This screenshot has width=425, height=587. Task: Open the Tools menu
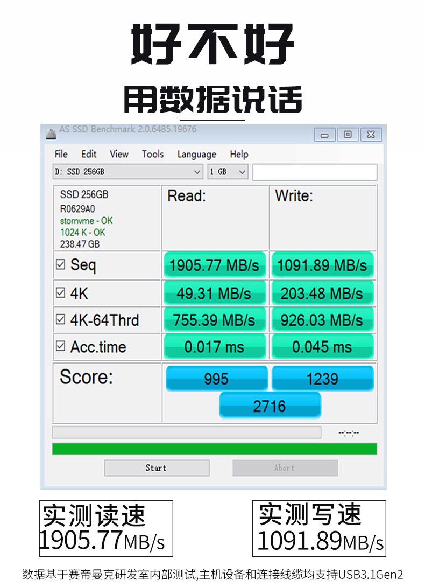click(x=153, y=154)
